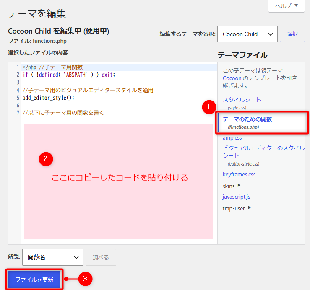Open the keyframes.css file

coord(239,175)
